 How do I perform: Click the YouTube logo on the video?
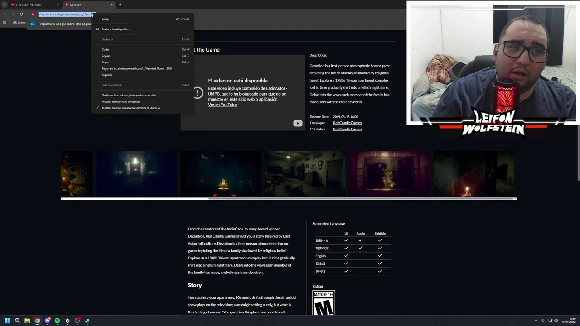pos(298,123)
